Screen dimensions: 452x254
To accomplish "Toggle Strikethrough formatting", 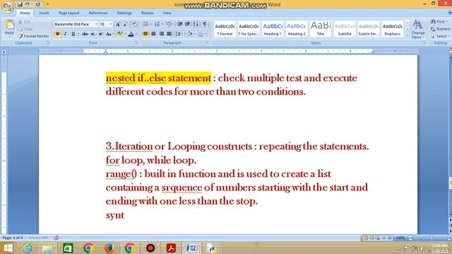I will click(x=85, y=34).
